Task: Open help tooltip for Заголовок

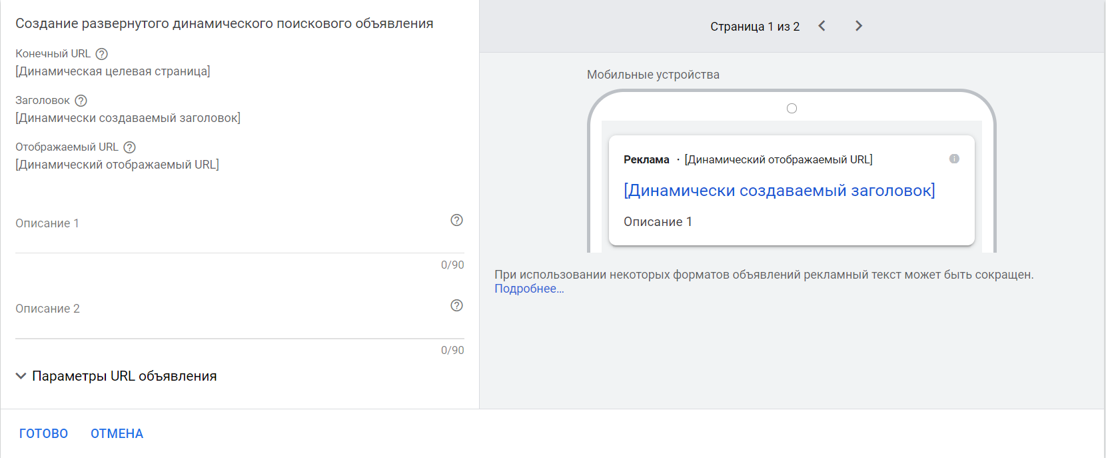Action: click(81, 101)
